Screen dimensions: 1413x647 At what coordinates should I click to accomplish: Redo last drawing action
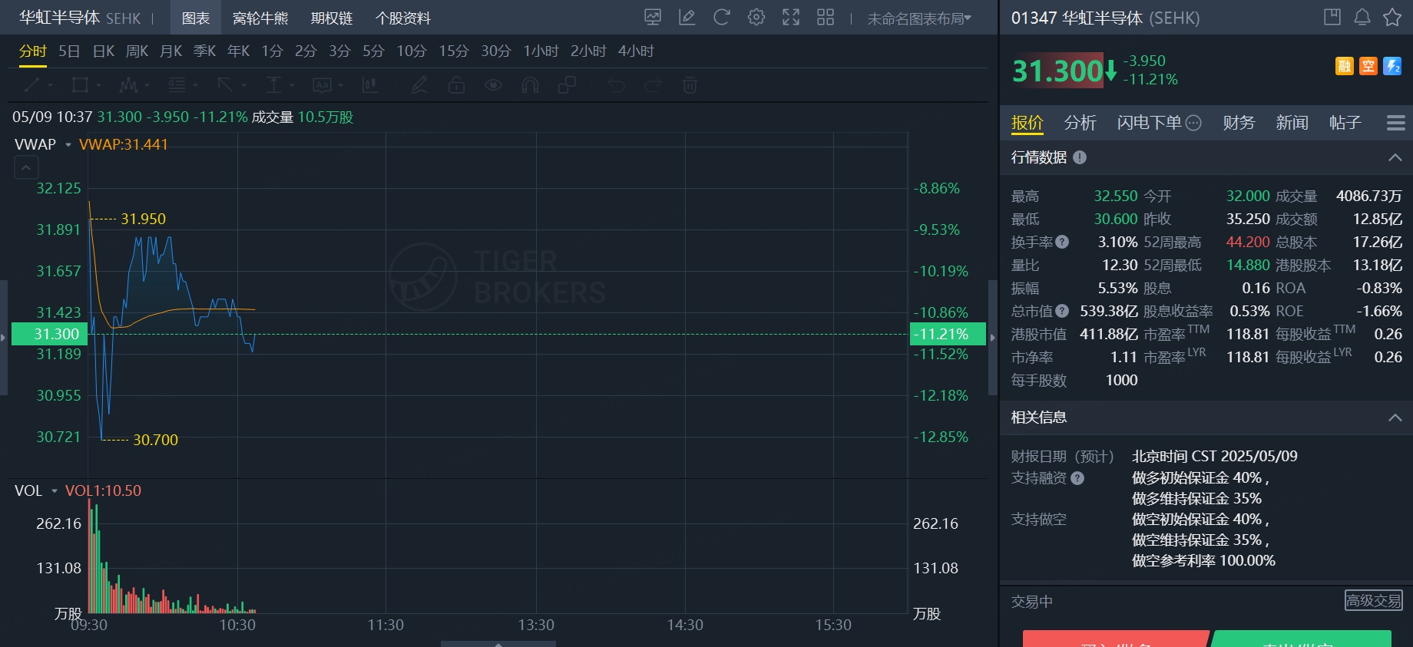point(653,85)
